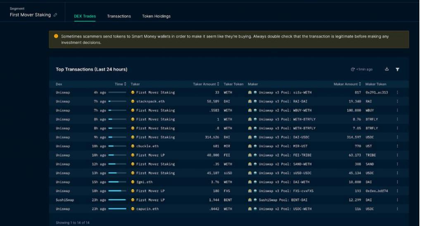
Task: Sort by the Maker Amount column
Action: pos(347,84)
